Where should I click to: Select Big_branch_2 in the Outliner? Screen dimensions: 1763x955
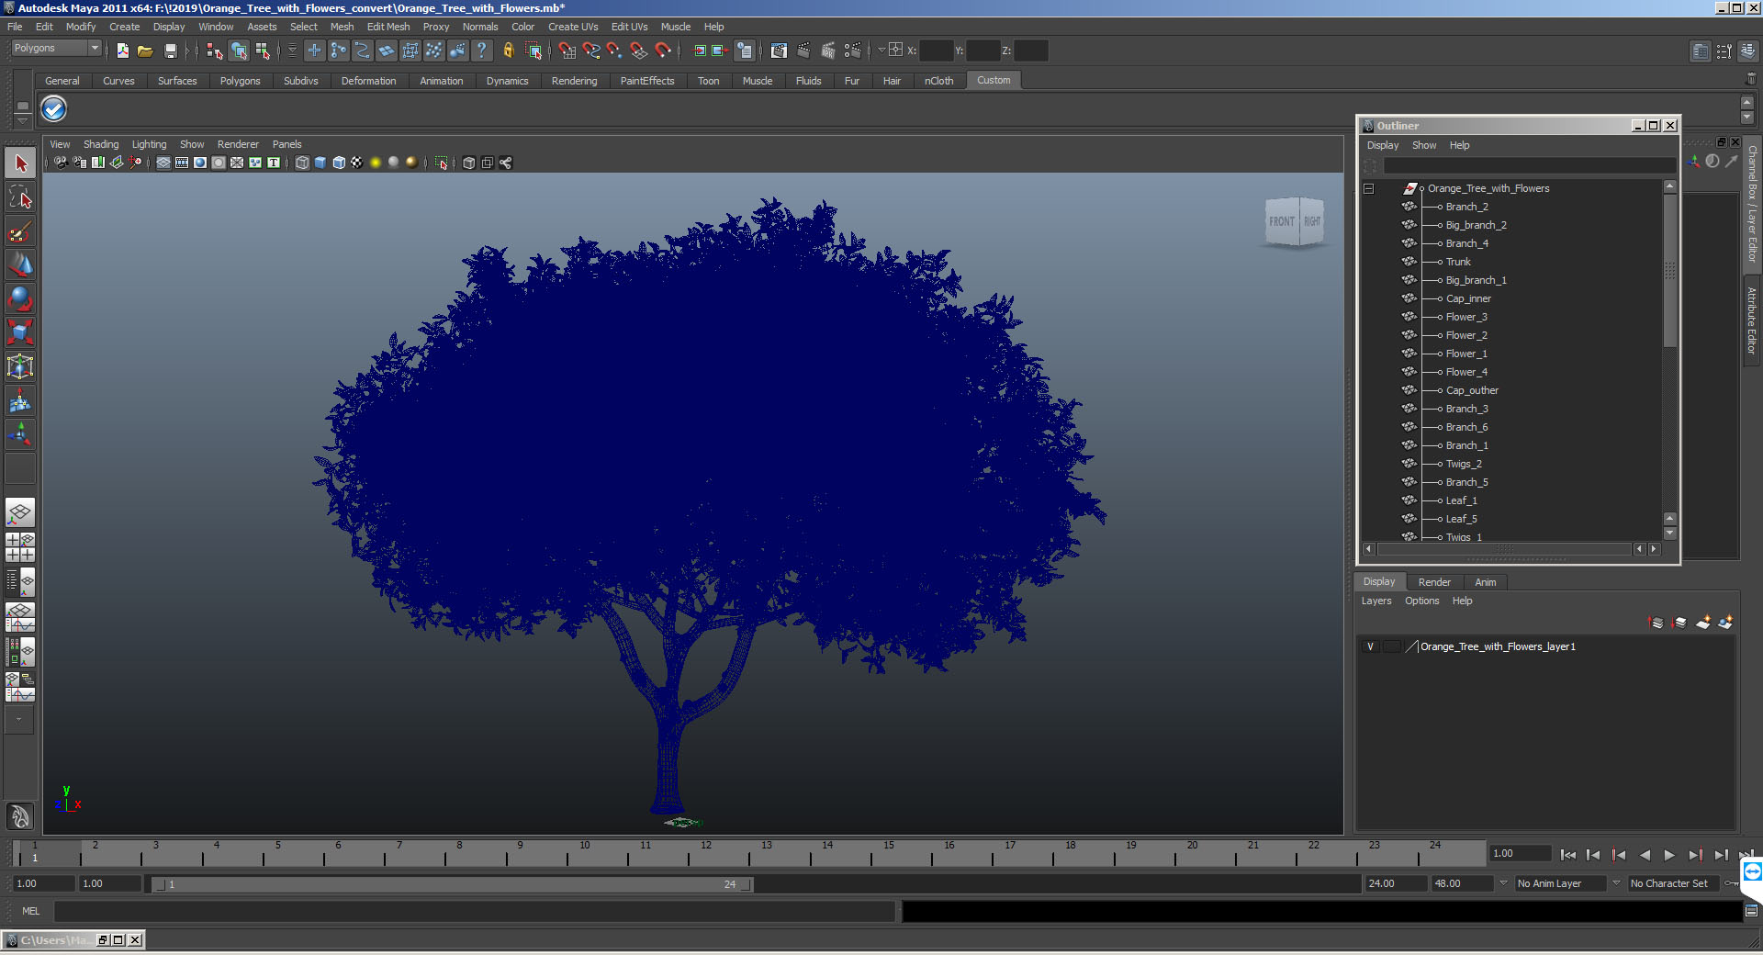click(x=1476, y=225)
